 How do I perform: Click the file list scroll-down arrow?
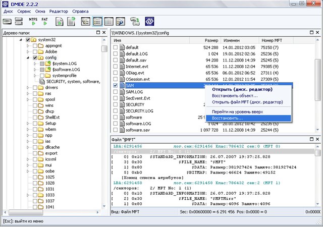(317, 130)
